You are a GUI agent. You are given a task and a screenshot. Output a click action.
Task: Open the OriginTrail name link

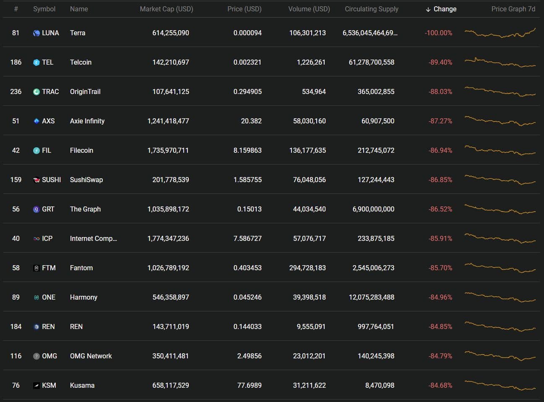pos(85,91)
